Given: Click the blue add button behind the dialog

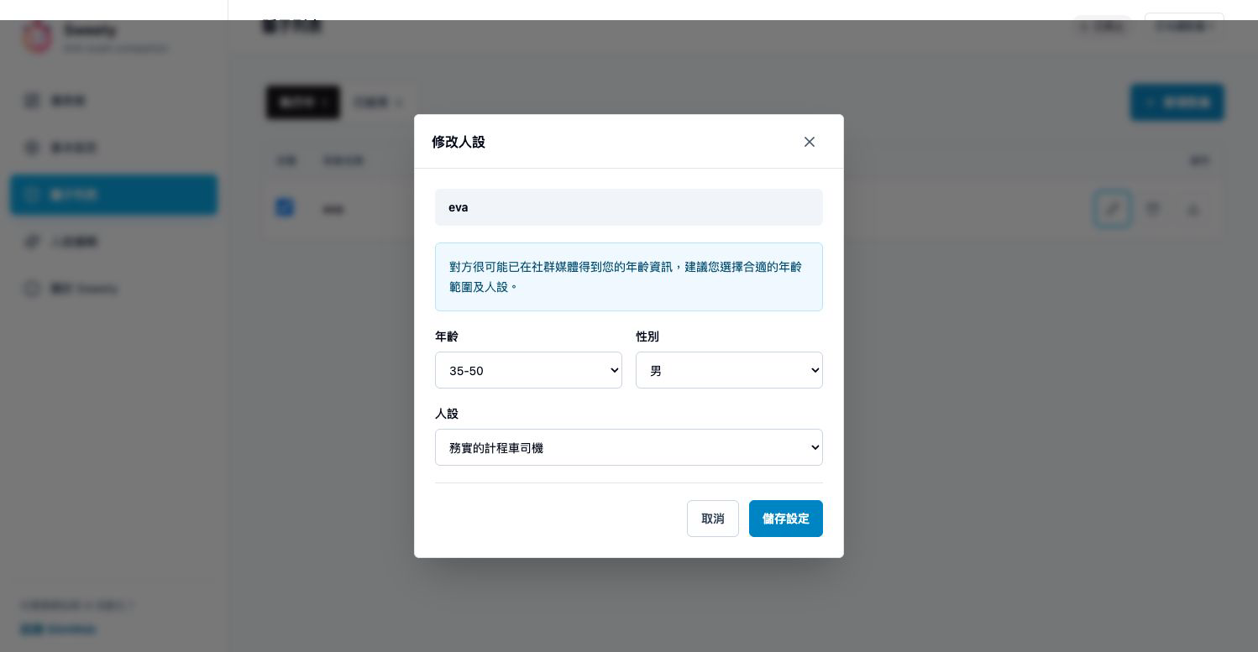Looking at the screenshot, I should click(1177, 102).
